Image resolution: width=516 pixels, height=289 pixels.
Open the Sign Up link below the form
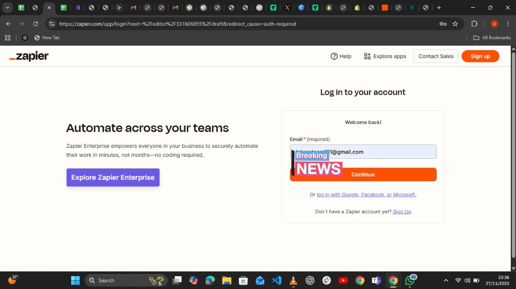click(402, 211)
